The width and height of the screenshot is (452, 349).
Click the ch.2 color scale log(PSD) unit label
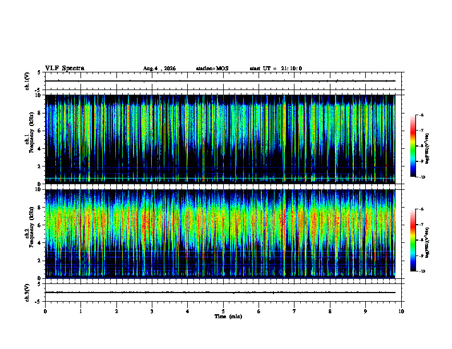tap(427, 242)
